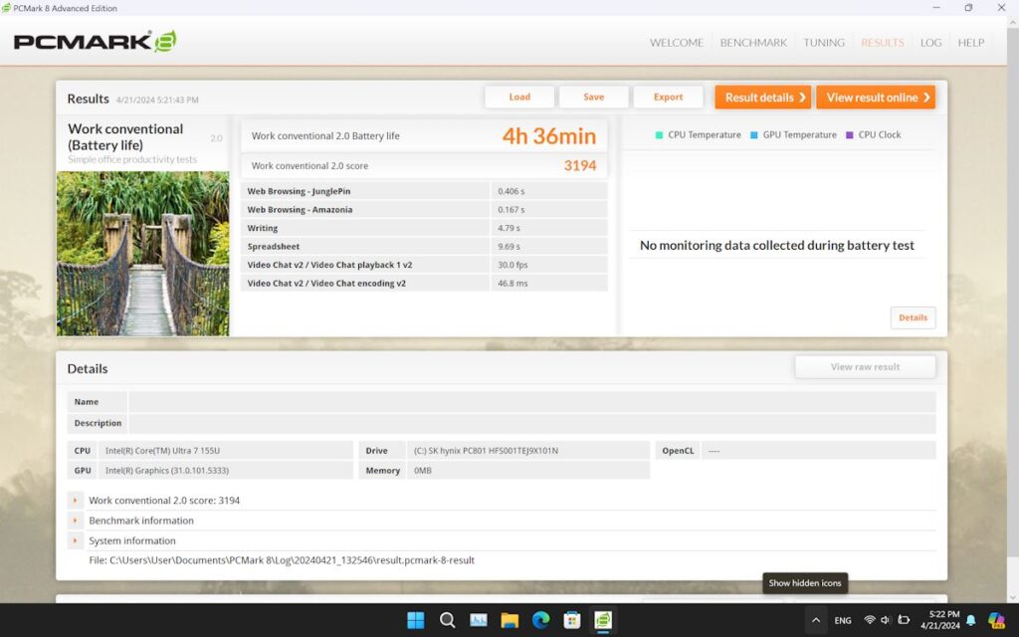Click the 4h 36min battery life value
Viewport: 1019px width, 637px height.
[548, 135]
